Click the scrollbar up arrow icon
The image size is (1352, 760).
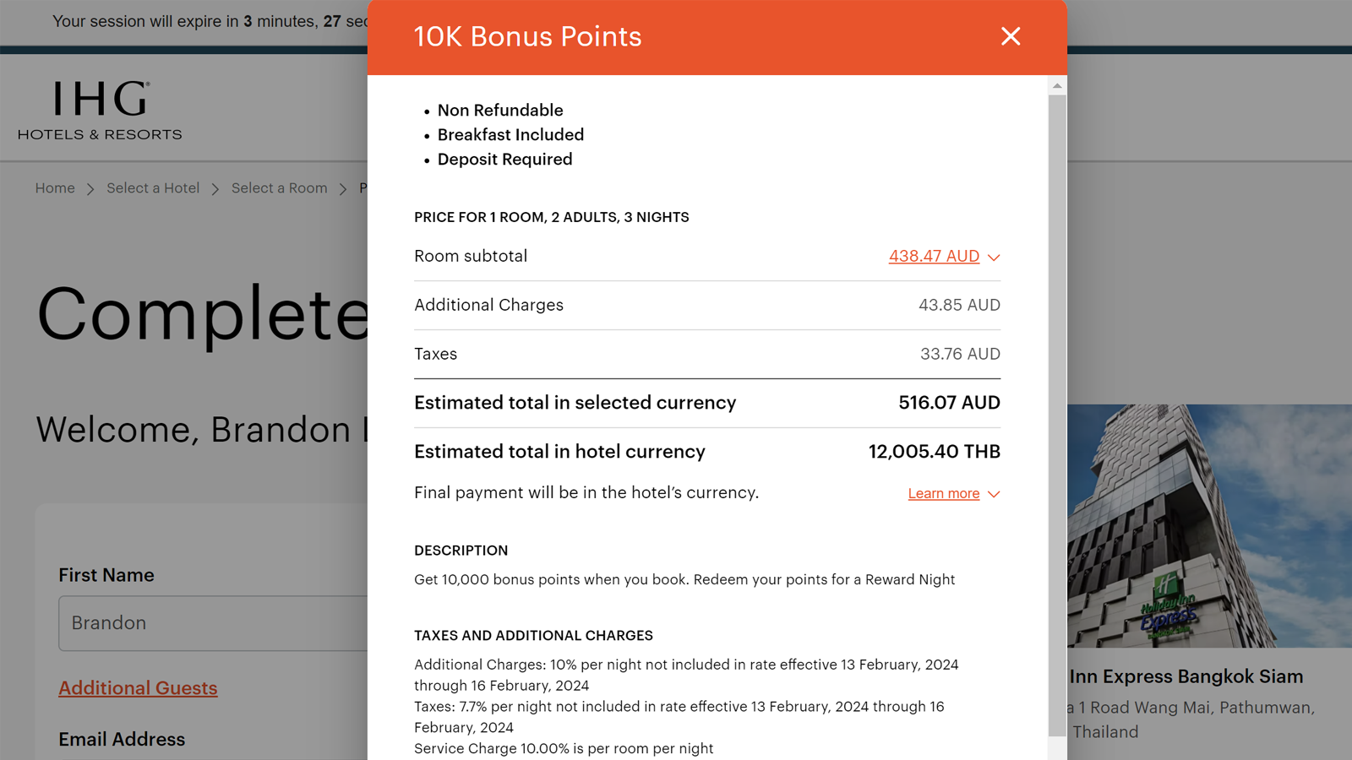[1056, 84]
